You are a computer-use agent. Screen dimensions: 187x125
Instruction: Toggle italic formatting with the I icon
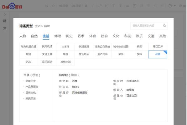point(93,6)
